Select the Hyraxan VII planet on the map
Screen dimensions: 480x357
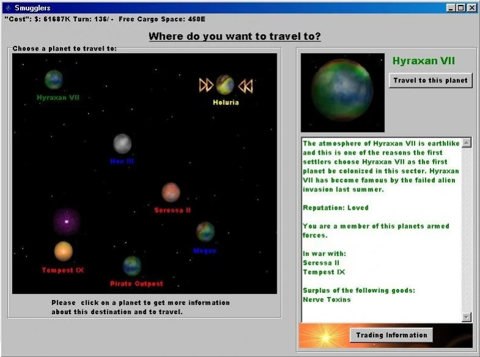[x=54, y=79]
